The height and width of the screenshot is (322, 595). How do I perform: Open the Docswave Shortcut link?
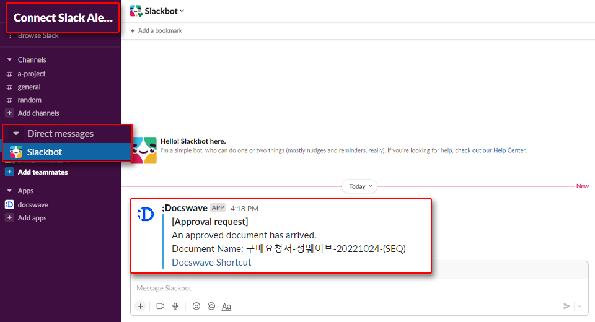pyautogui.click(x=211, y=262)
